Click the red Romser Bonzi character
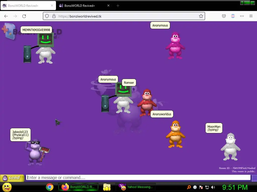Viewport: 257px width, 192px height. coord(147,102)
